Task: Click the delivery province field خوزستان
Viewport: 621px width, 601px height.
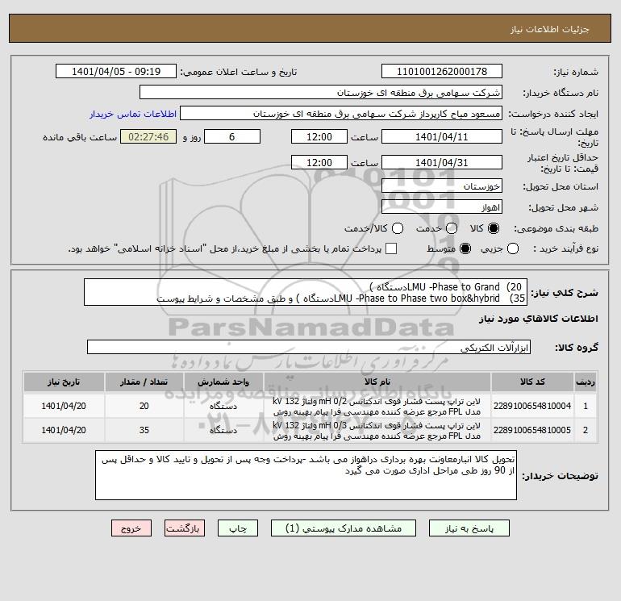Action: tap(442, 186)
